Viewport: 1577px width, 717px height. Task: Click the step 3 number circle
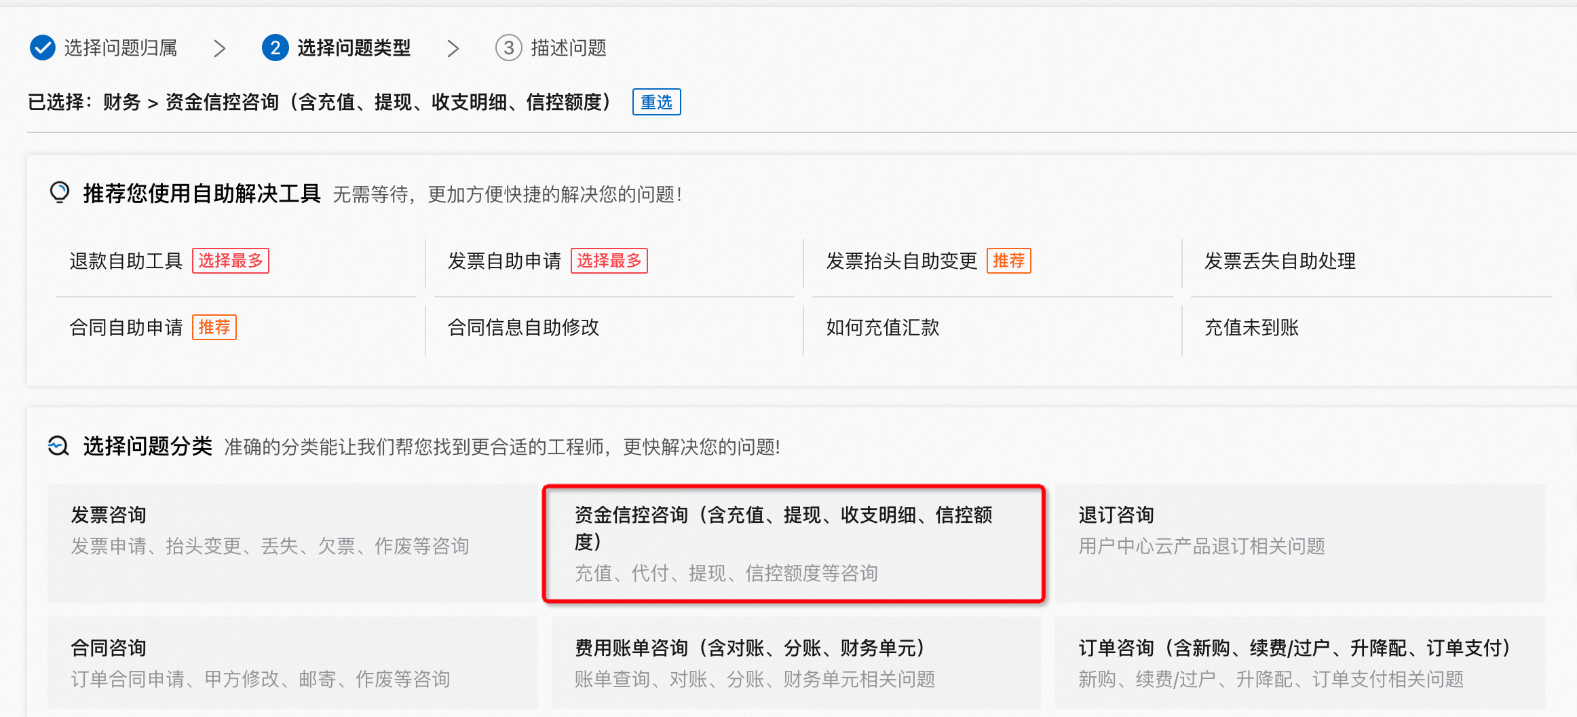[x=508, y=48]
